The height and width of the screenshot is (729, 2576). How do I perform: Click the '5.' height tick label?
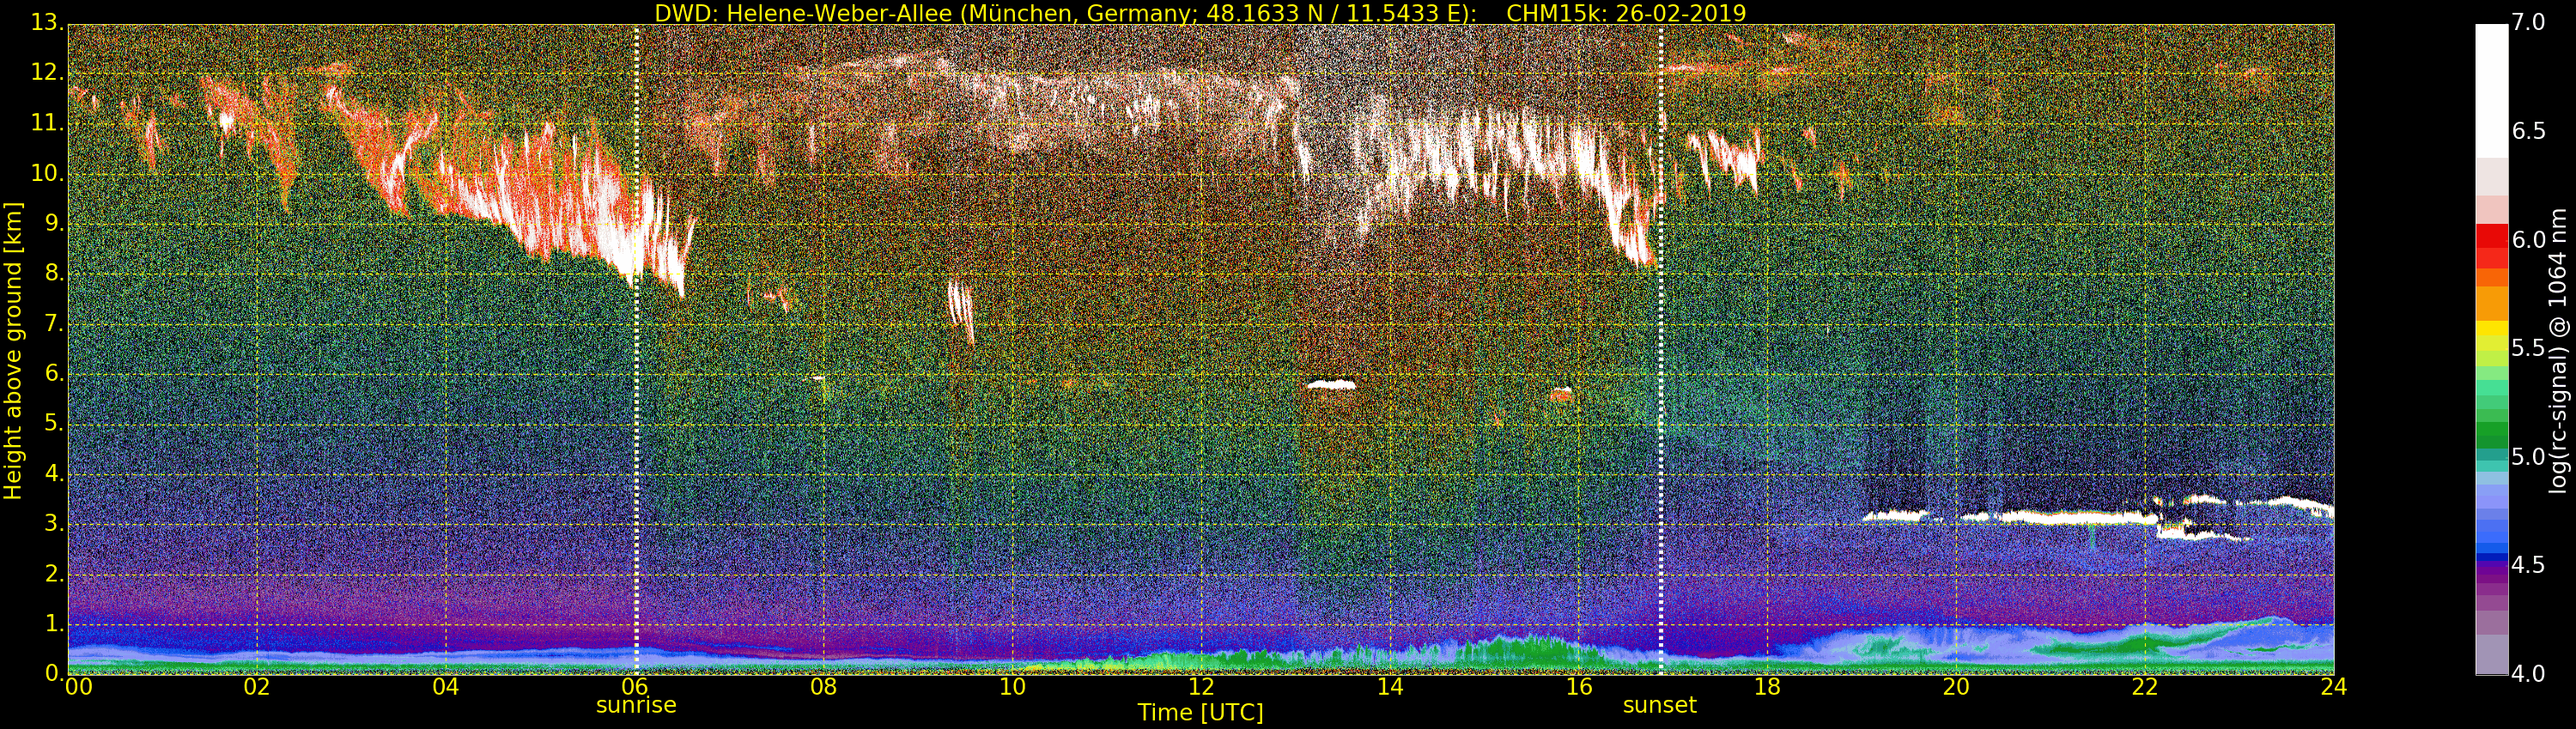pyautogui.click(x=54, y=424)
